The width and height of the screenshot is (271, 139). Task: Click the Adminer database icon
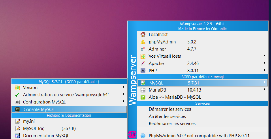143,49
